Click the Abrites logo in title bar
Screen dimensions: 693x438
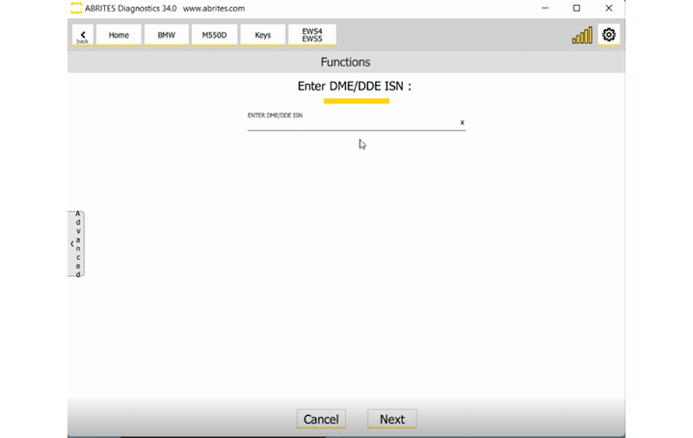point(76,9)
